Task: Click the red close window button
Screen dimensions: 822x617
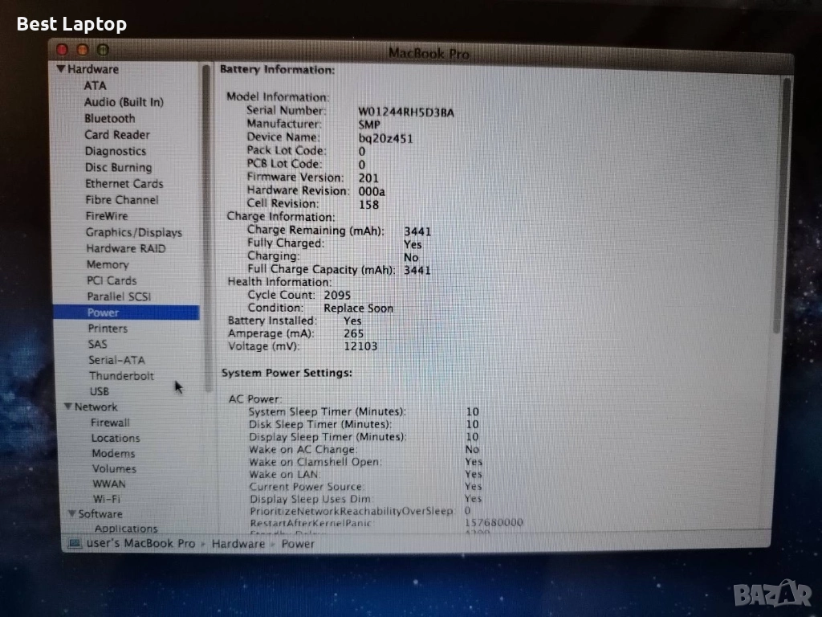Action: pos(63,51)
